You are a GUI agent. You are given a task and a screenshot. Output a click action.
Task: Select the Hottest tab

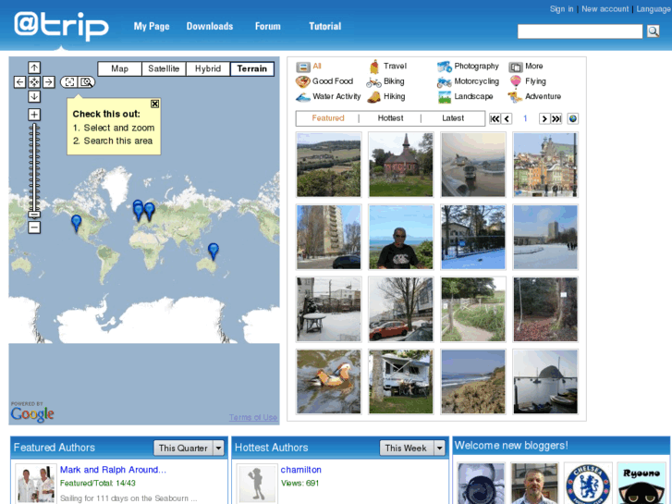click(390, 118)
